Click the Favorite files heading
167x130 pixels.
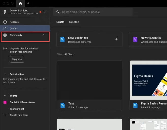17,74
